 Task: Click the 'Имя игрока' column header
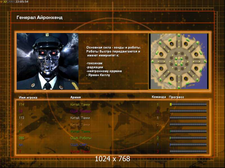pyautogui.click(x=28, y=97)
